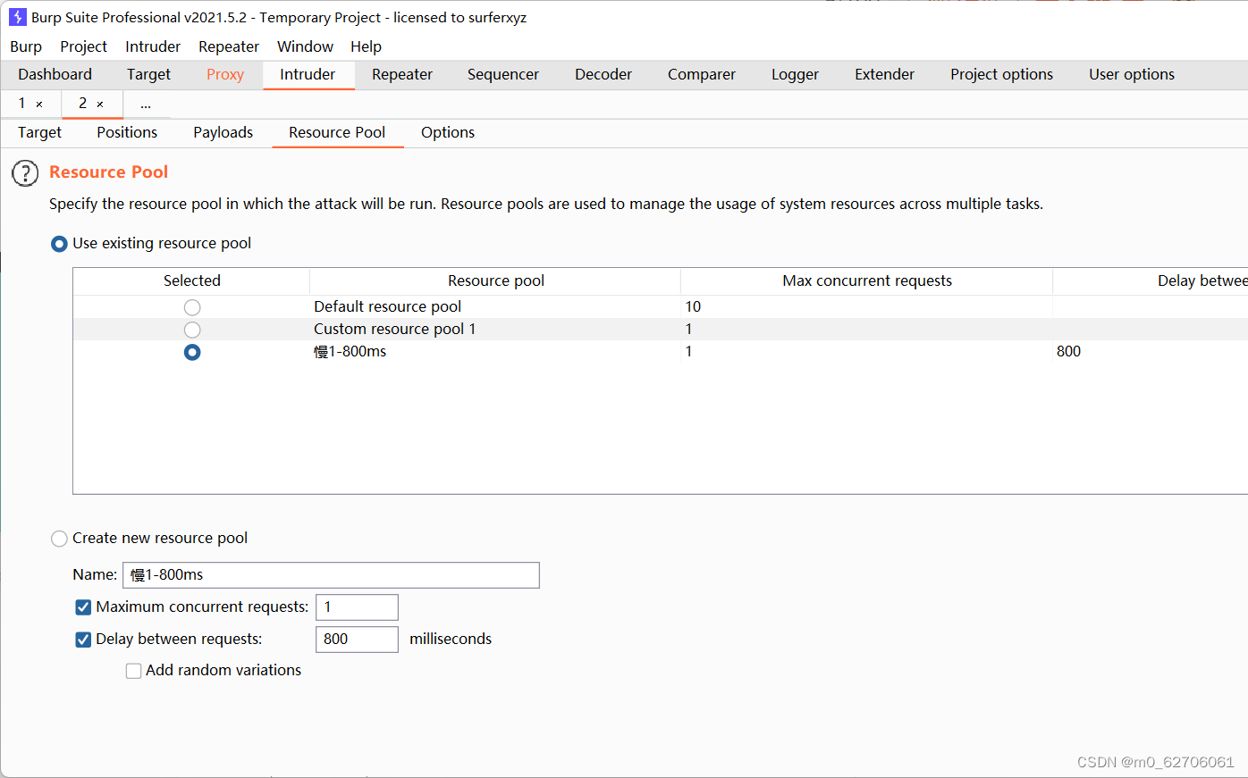The height and width of the screenshot is (778, 1248).
Task: Open the Window menu
Action: 305,46
